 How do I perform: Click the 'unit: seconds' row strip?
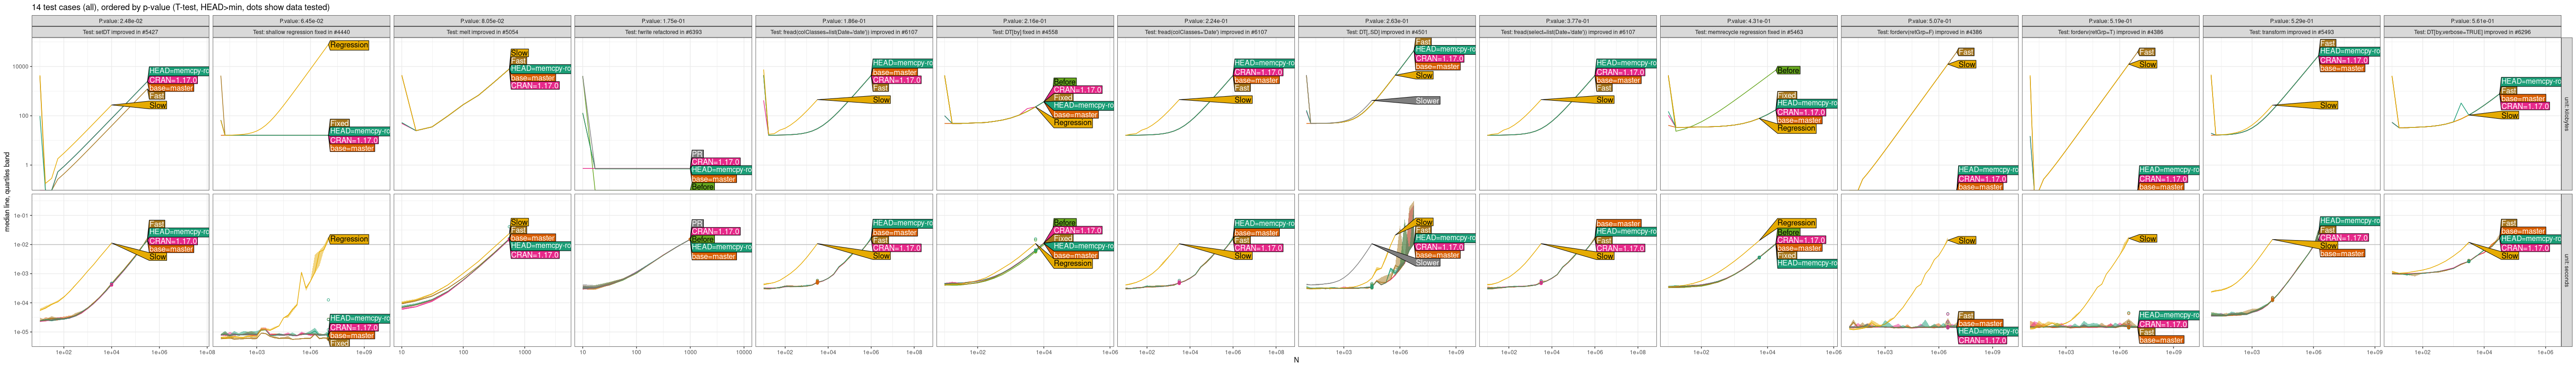click(2566, 270)
